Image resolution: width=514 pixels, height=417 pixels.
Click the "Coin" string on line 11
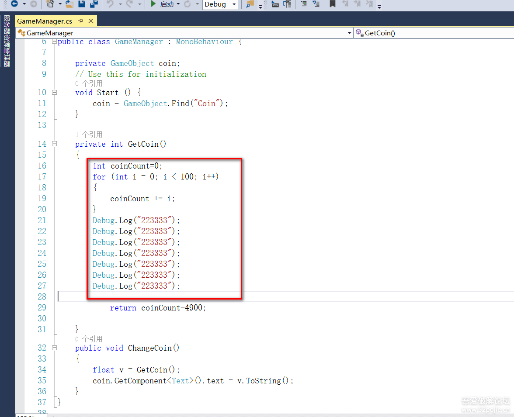point(206,103)
